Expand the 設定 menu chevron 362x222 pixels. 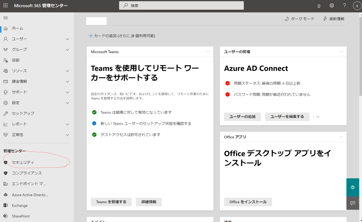(x=67, y=103)
